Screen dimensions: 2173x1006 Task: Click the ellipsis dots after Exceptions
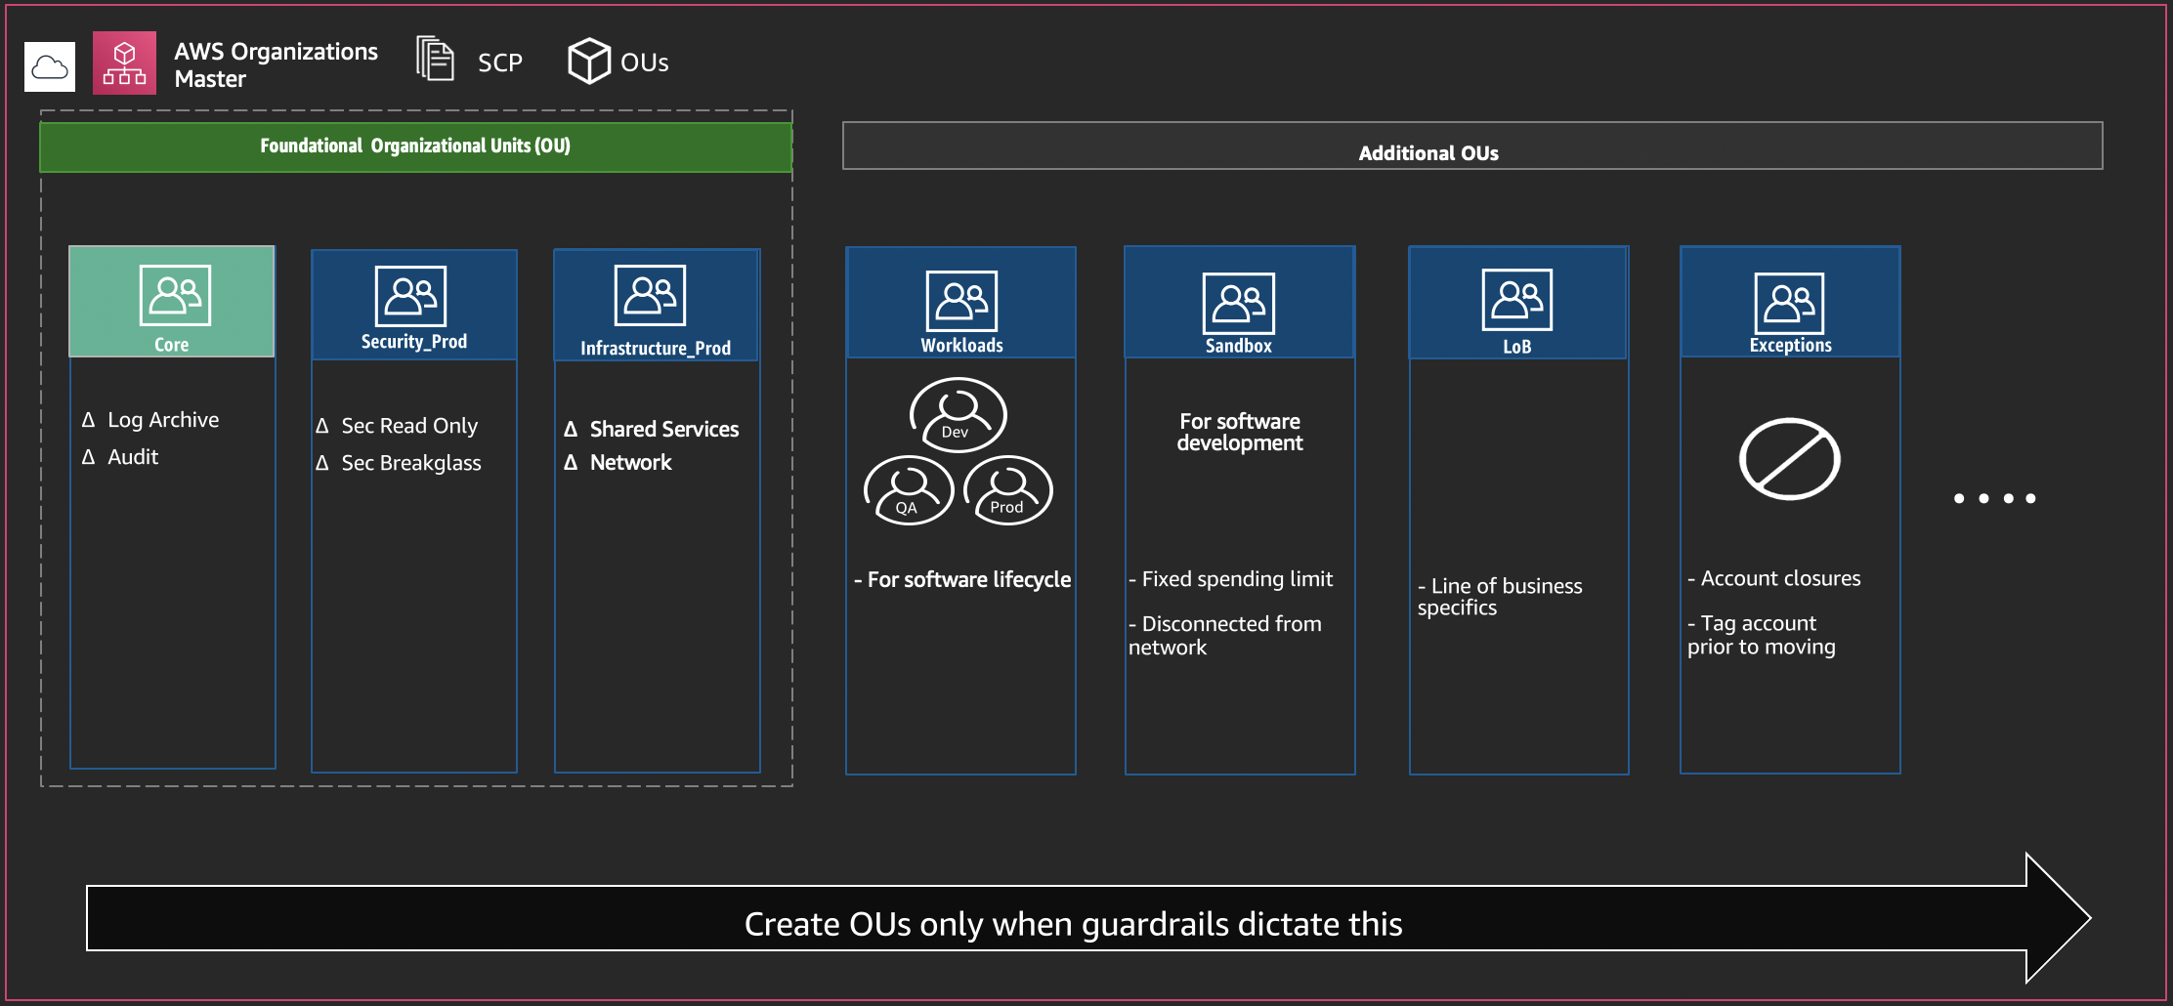click(1994, 498)
